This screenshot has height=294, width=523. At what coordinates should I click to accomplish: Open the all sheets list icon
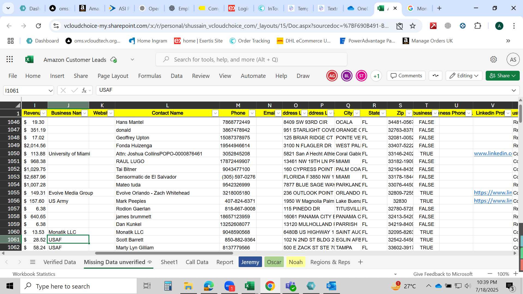(x=33, y=262)
